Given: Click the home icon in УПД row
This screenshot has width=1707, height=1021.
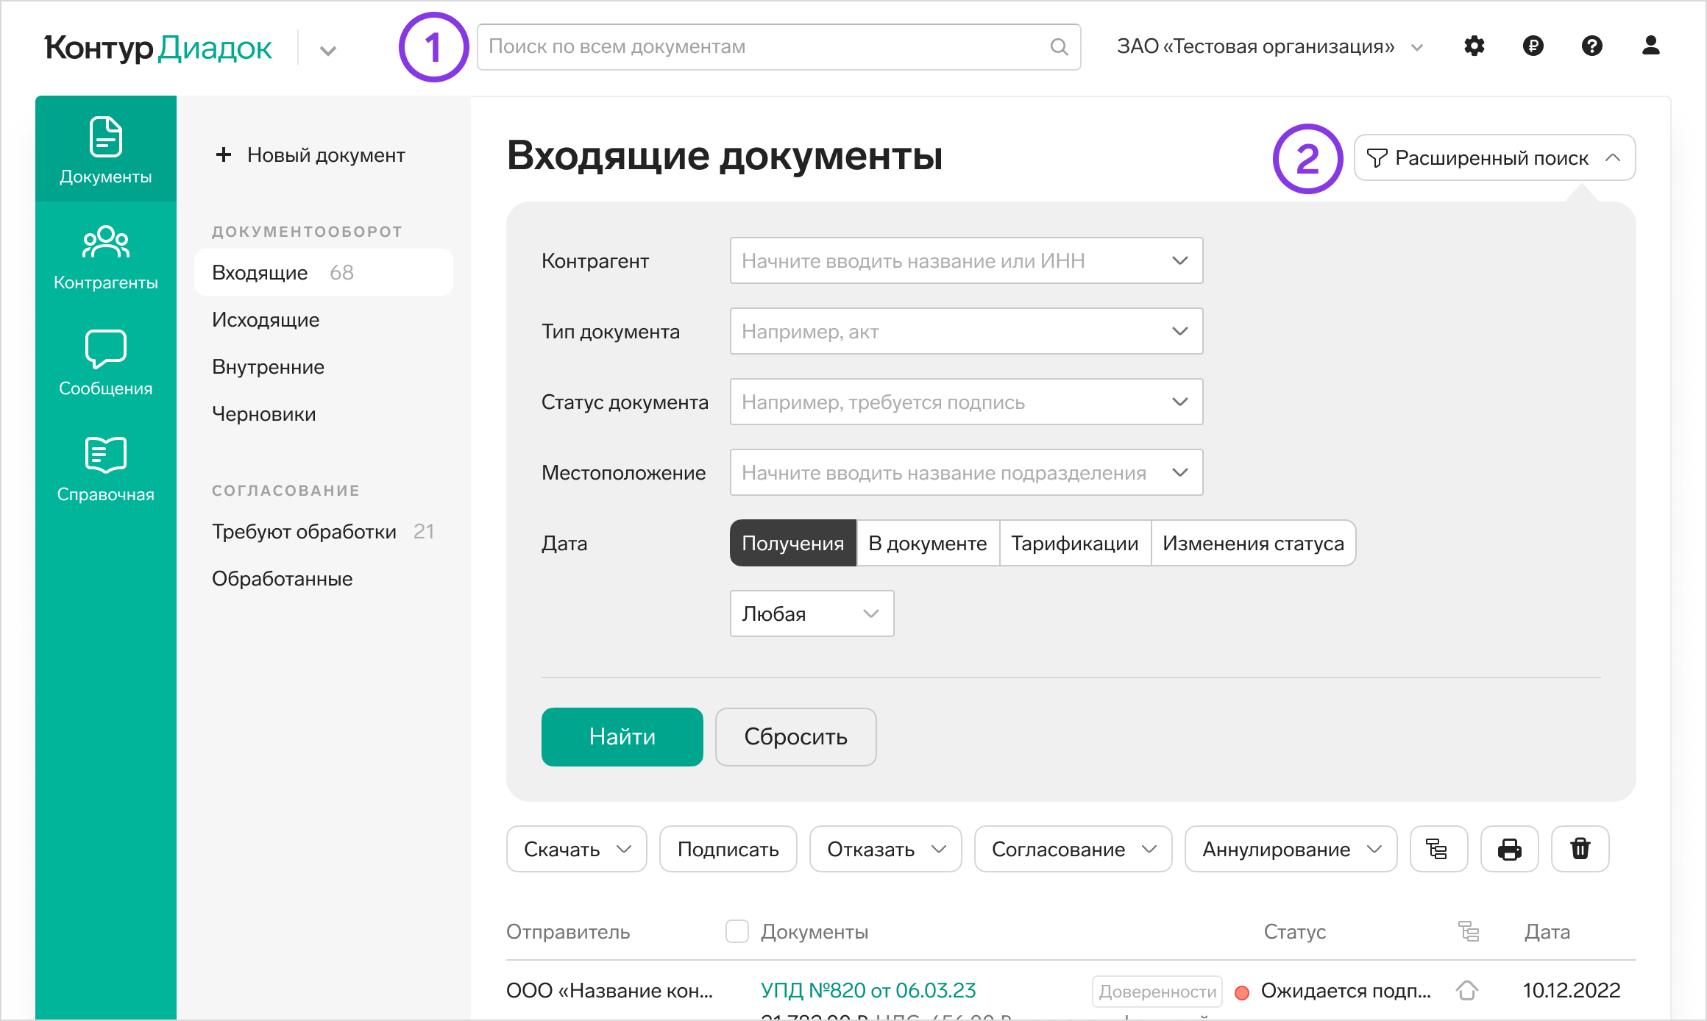Looking at the screenshot, I should 1467,990.
